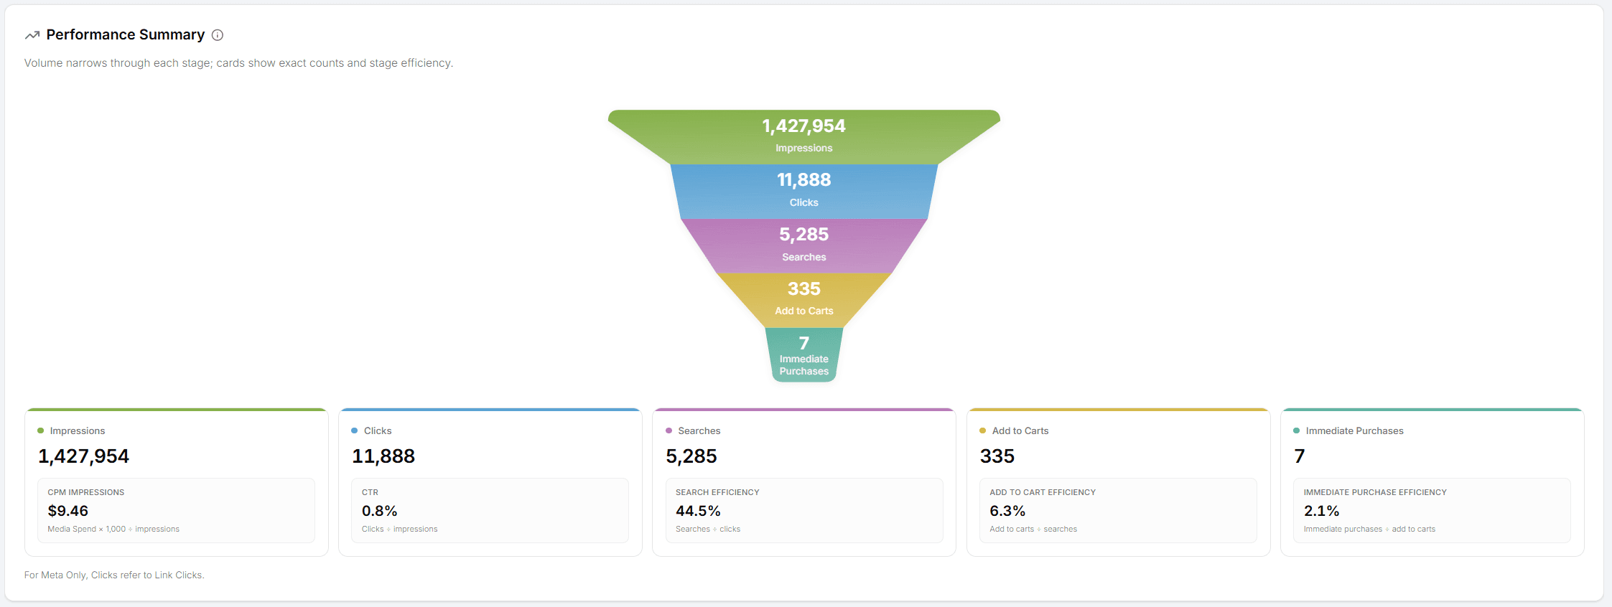Viewport: 1612px width, 607px height.
Task: Click the 5,285 value in Searches card
Action: coord(691,456)
